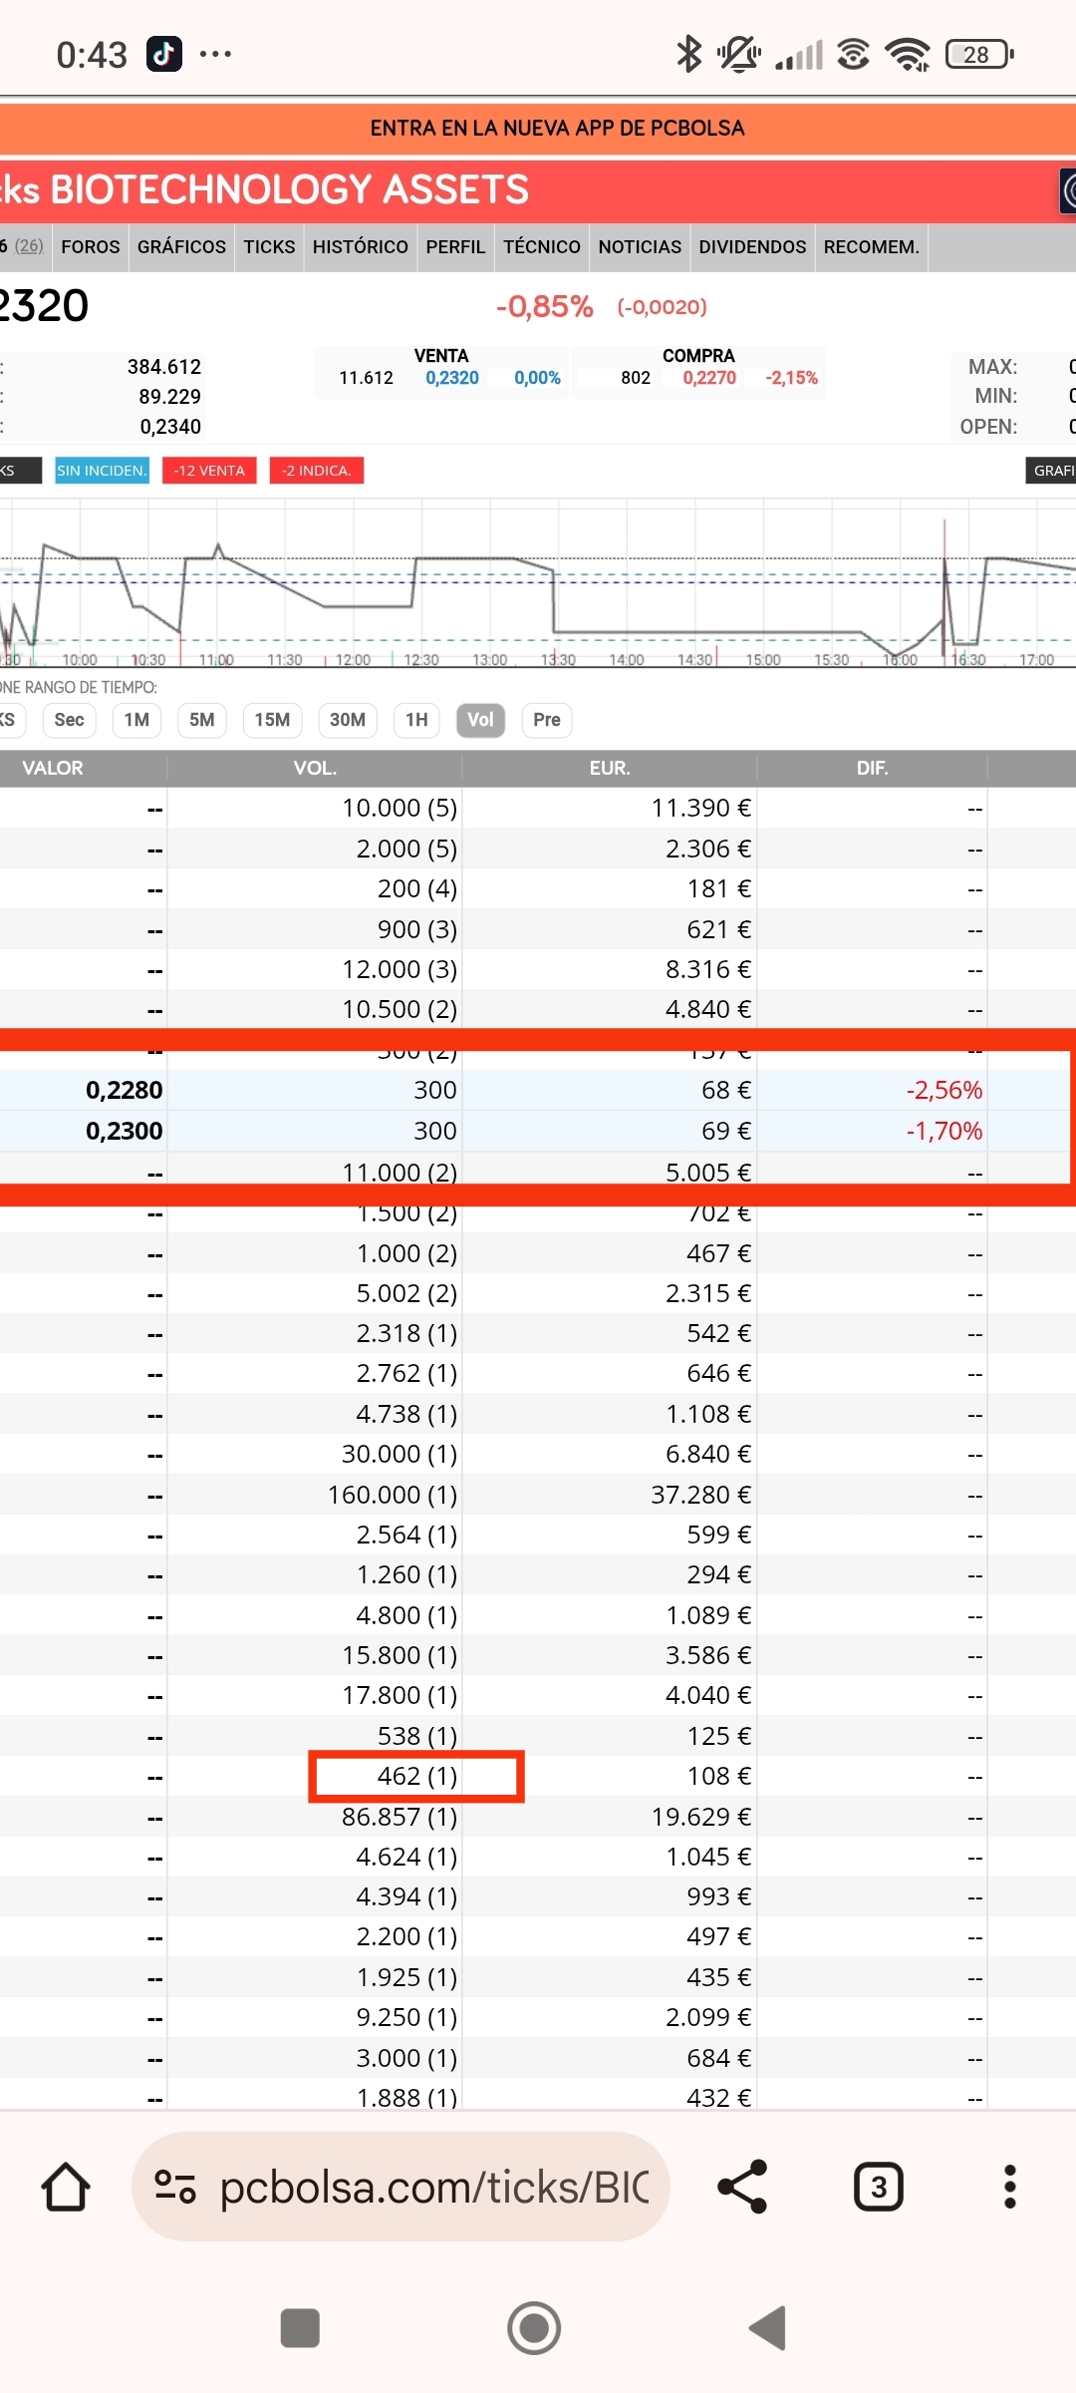1076x2393 pixels.
Task: Open the three-dot browser menu
Action: click(x=1009, y=2188)
